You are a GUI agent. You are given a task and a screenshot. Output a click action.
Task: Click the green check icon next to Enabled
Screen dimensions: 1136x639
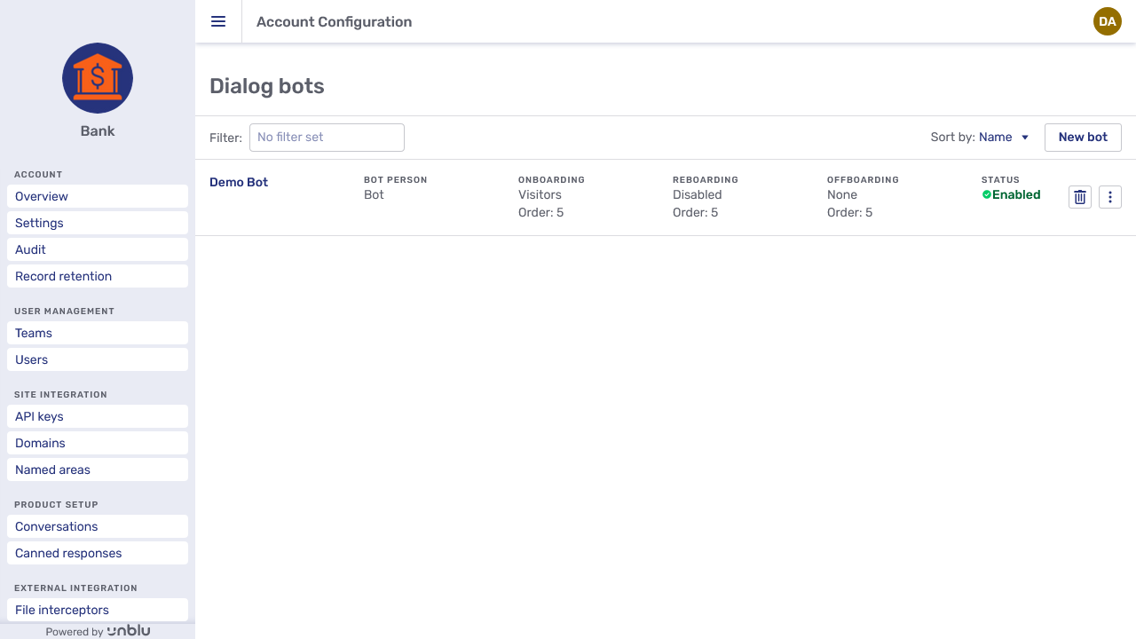(987, 194)
